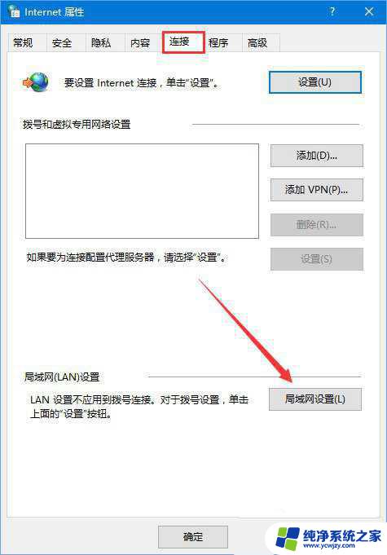Click the 设置(U) button
Viewport: 387px width, 555px height.
(x=315, y=82)
